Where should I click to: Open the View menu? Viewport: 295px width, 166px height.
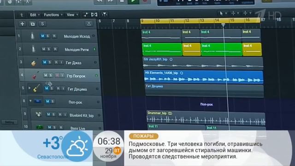72,15
